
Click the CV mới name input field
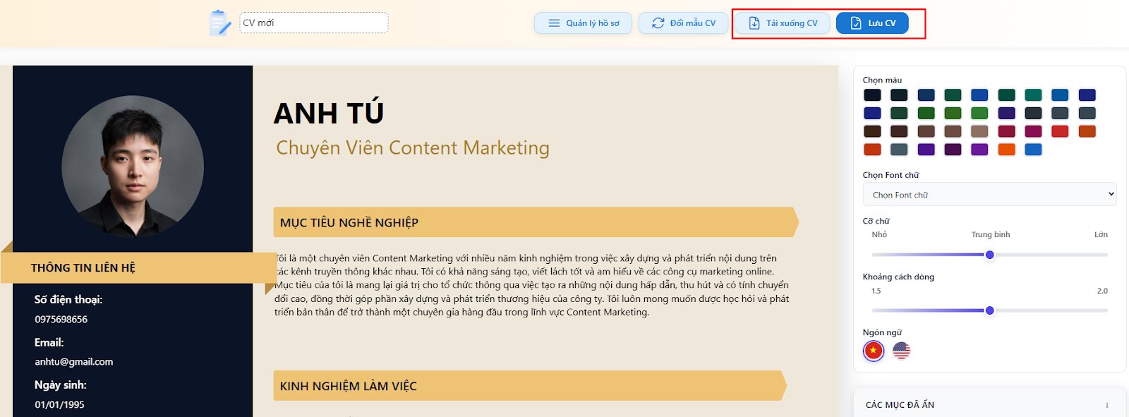(313, 23)
